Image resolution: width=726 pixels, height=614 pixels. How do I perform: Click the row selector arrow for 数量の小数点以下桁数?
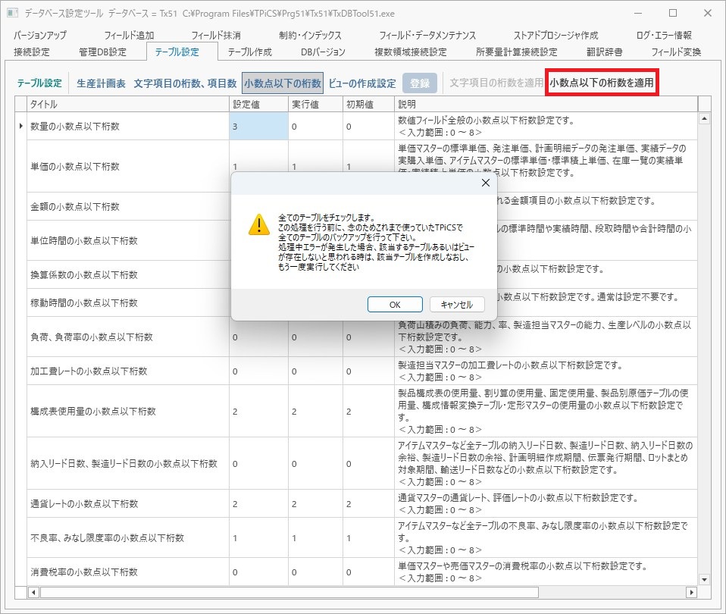(x=20, y=126)
